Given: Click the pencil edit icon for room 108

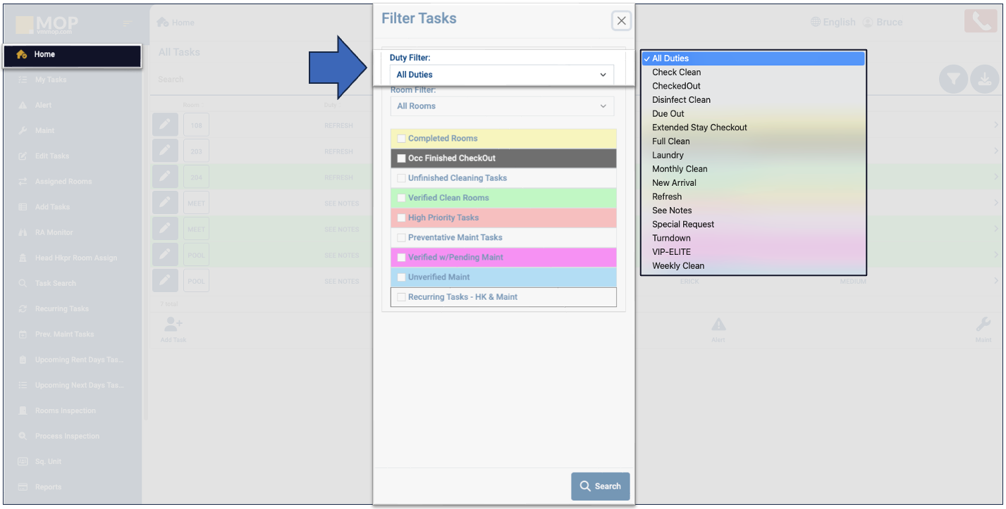Looking at the screenshot, I should coord(164,125).
